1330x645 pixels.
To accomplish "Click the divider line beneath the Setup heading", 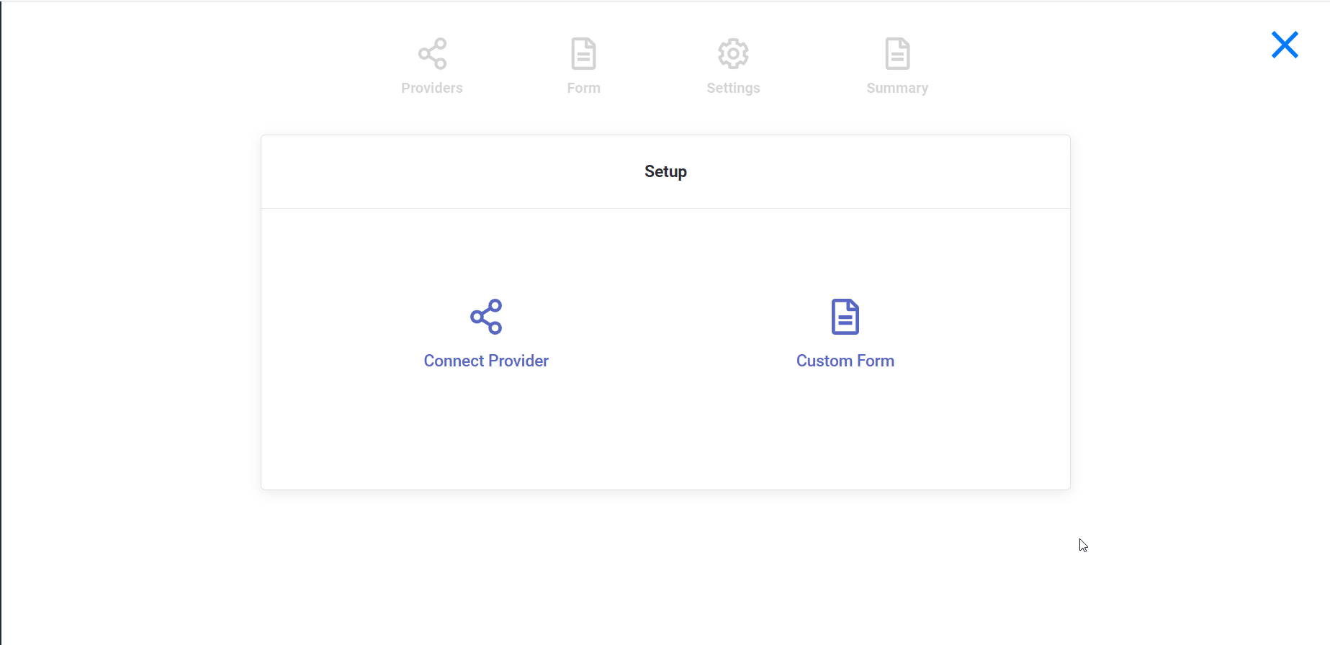I will (x=665, y=208).
